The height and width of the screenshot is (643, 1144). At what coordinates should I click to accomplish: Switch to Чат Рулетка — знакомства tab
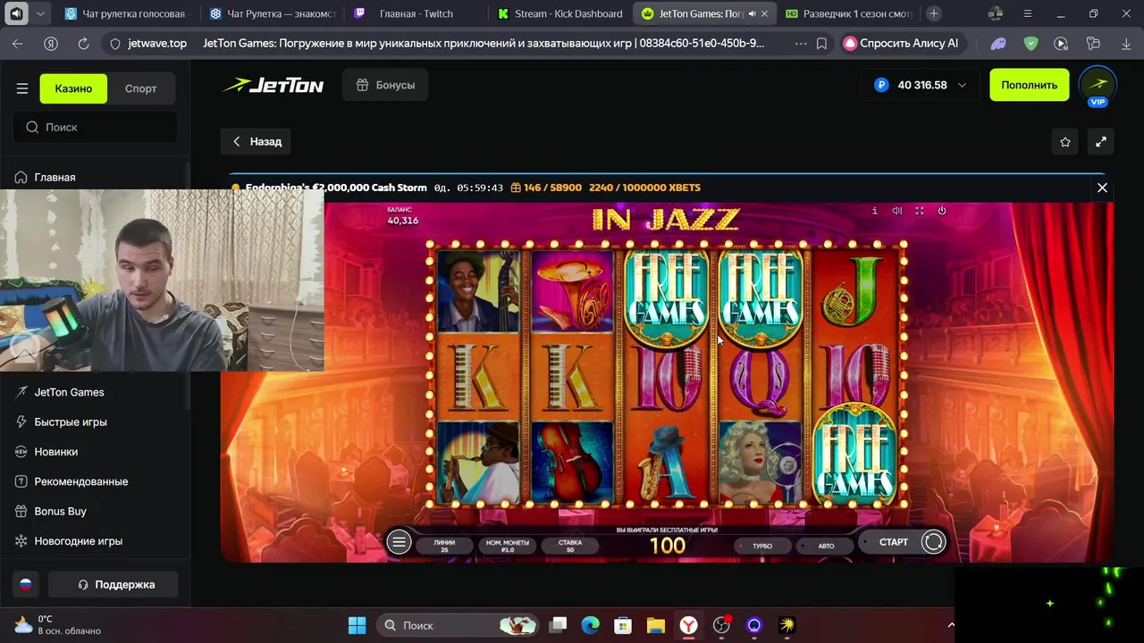pos(272,13)
